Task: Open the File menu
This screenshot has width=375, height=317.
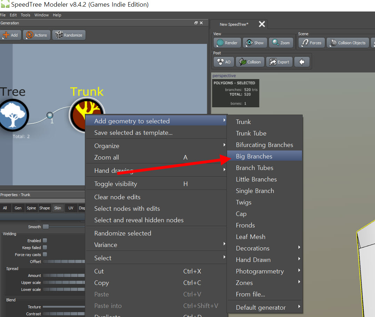Action: pos(3,15)
